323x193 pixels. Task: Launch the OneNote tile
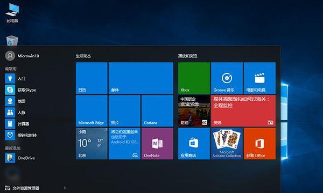[x=157, y=144]
